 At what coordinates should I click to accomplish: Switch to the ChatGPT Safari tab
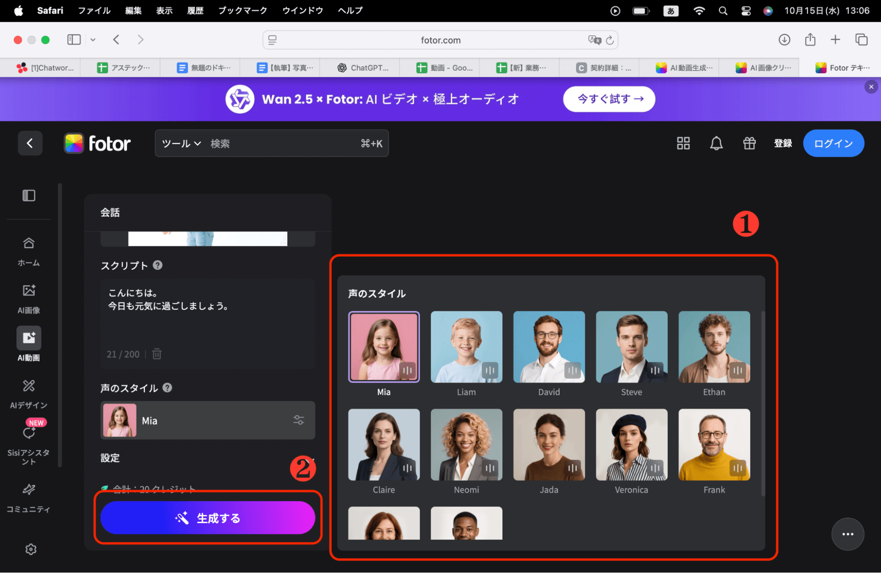360,67
